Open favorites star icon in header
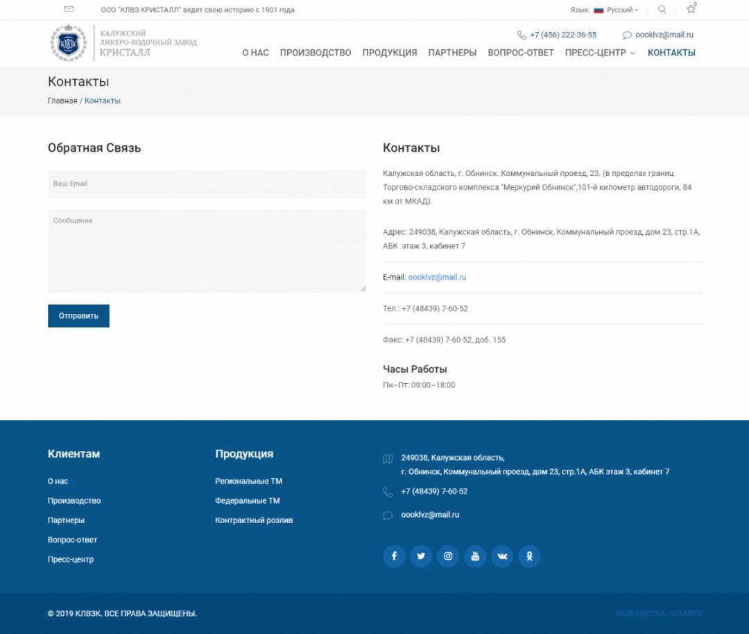The height and width of the screenshot is (634, 749). (691, 10)
